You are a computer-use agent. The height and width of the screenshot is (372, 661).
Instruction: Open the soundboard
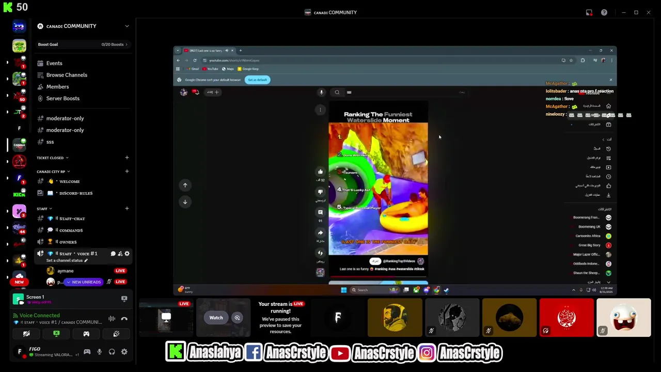click(x=116, y=334)
